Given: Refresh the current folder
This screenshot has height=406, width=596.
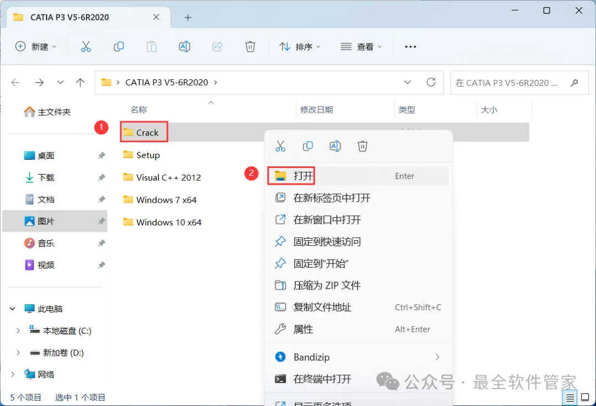Looking at the screenshot, I should (x=431, y=82).
